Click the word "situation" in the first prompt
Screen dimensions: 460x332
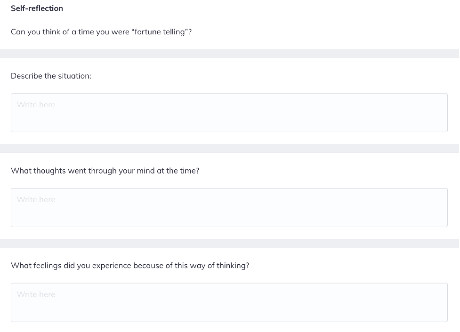73,76
